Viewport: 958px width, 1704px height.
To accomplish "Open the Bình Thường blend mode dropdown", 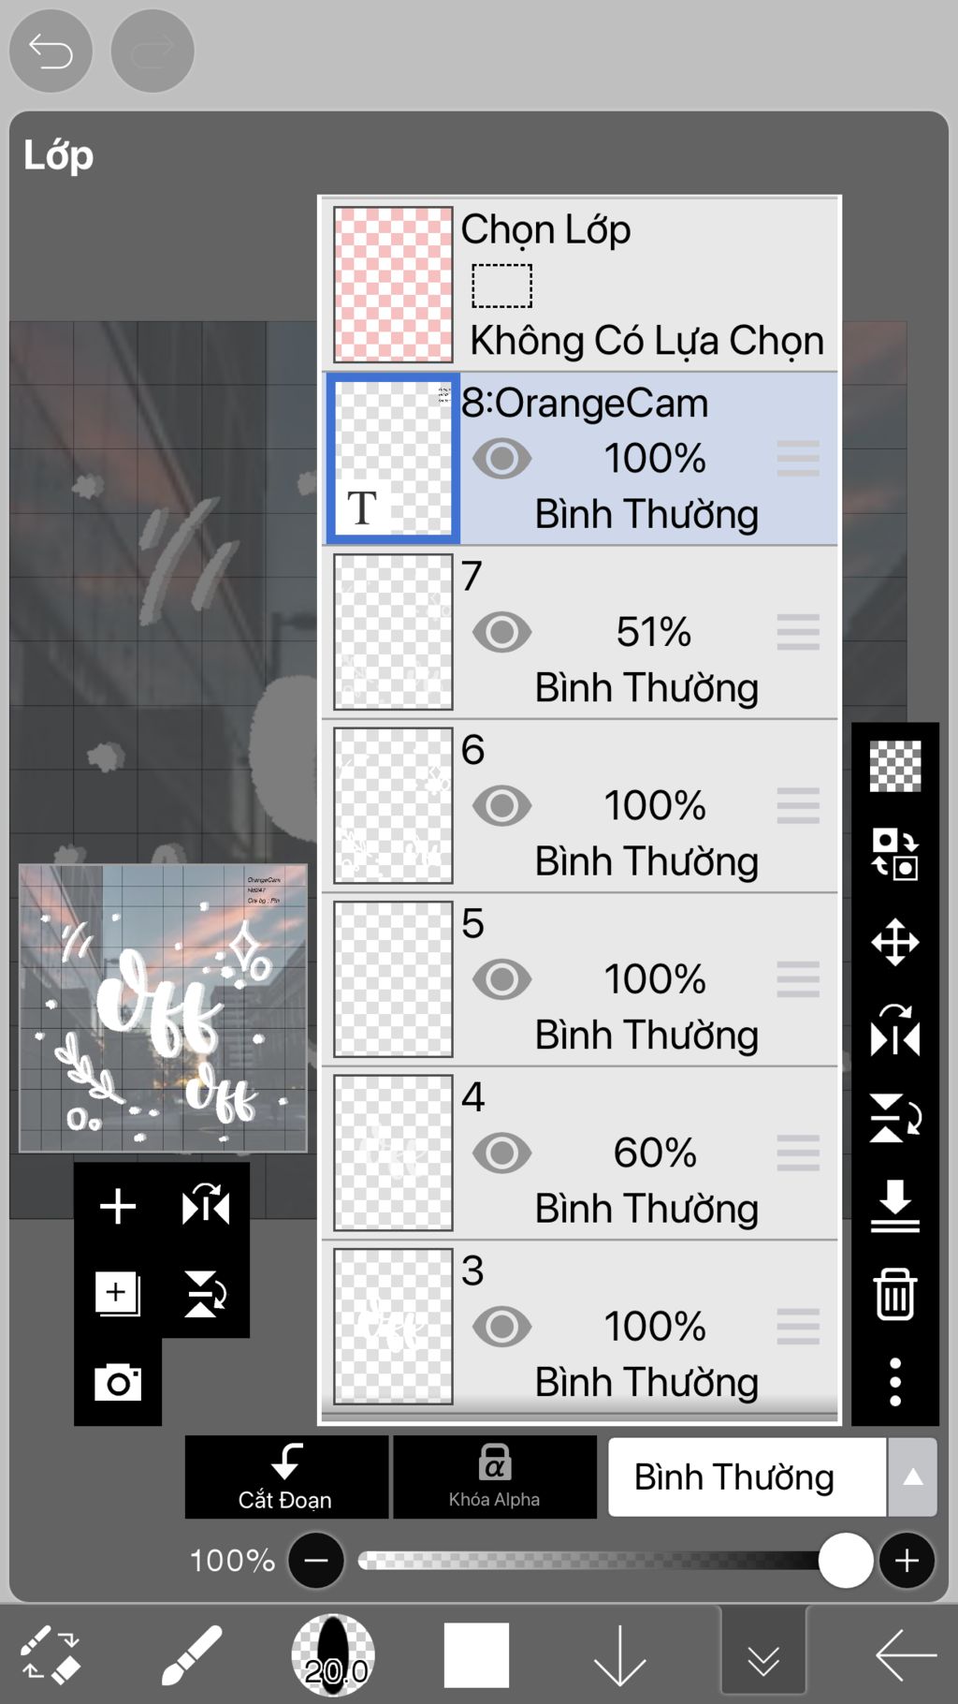I will pyautogui.click(x=747, y=1477).
